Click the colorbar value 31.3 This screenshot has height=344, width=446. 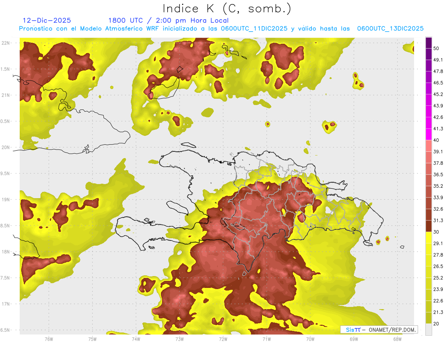[x=438, y=220]
